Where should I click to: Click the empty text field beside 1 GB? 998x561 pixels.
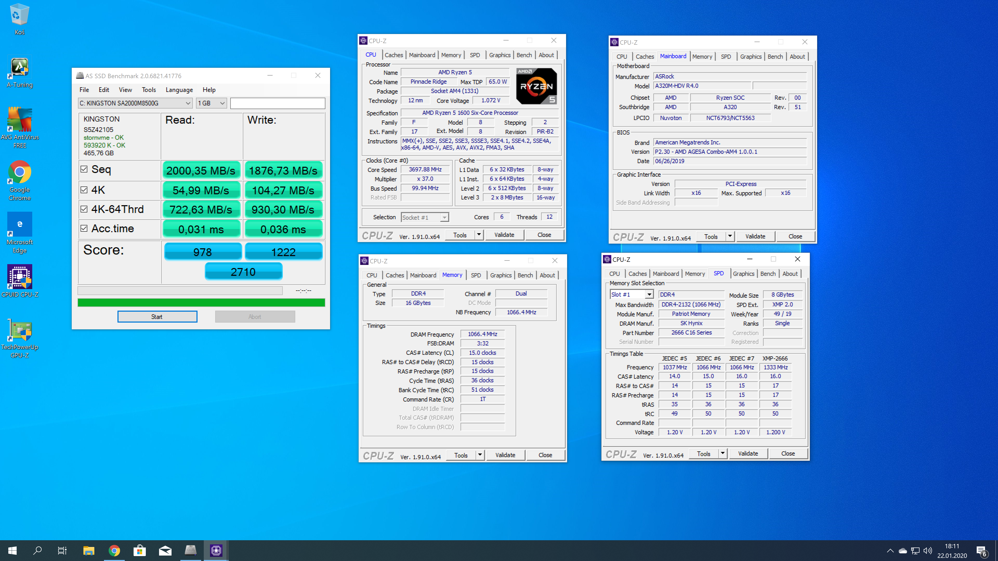point(277,103)
